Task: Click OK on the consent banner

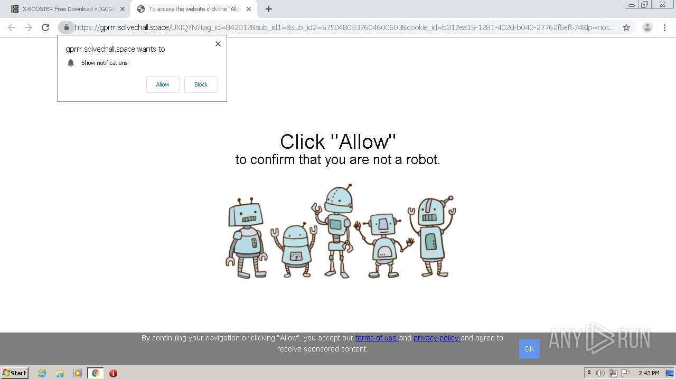Action: (529, 349)
